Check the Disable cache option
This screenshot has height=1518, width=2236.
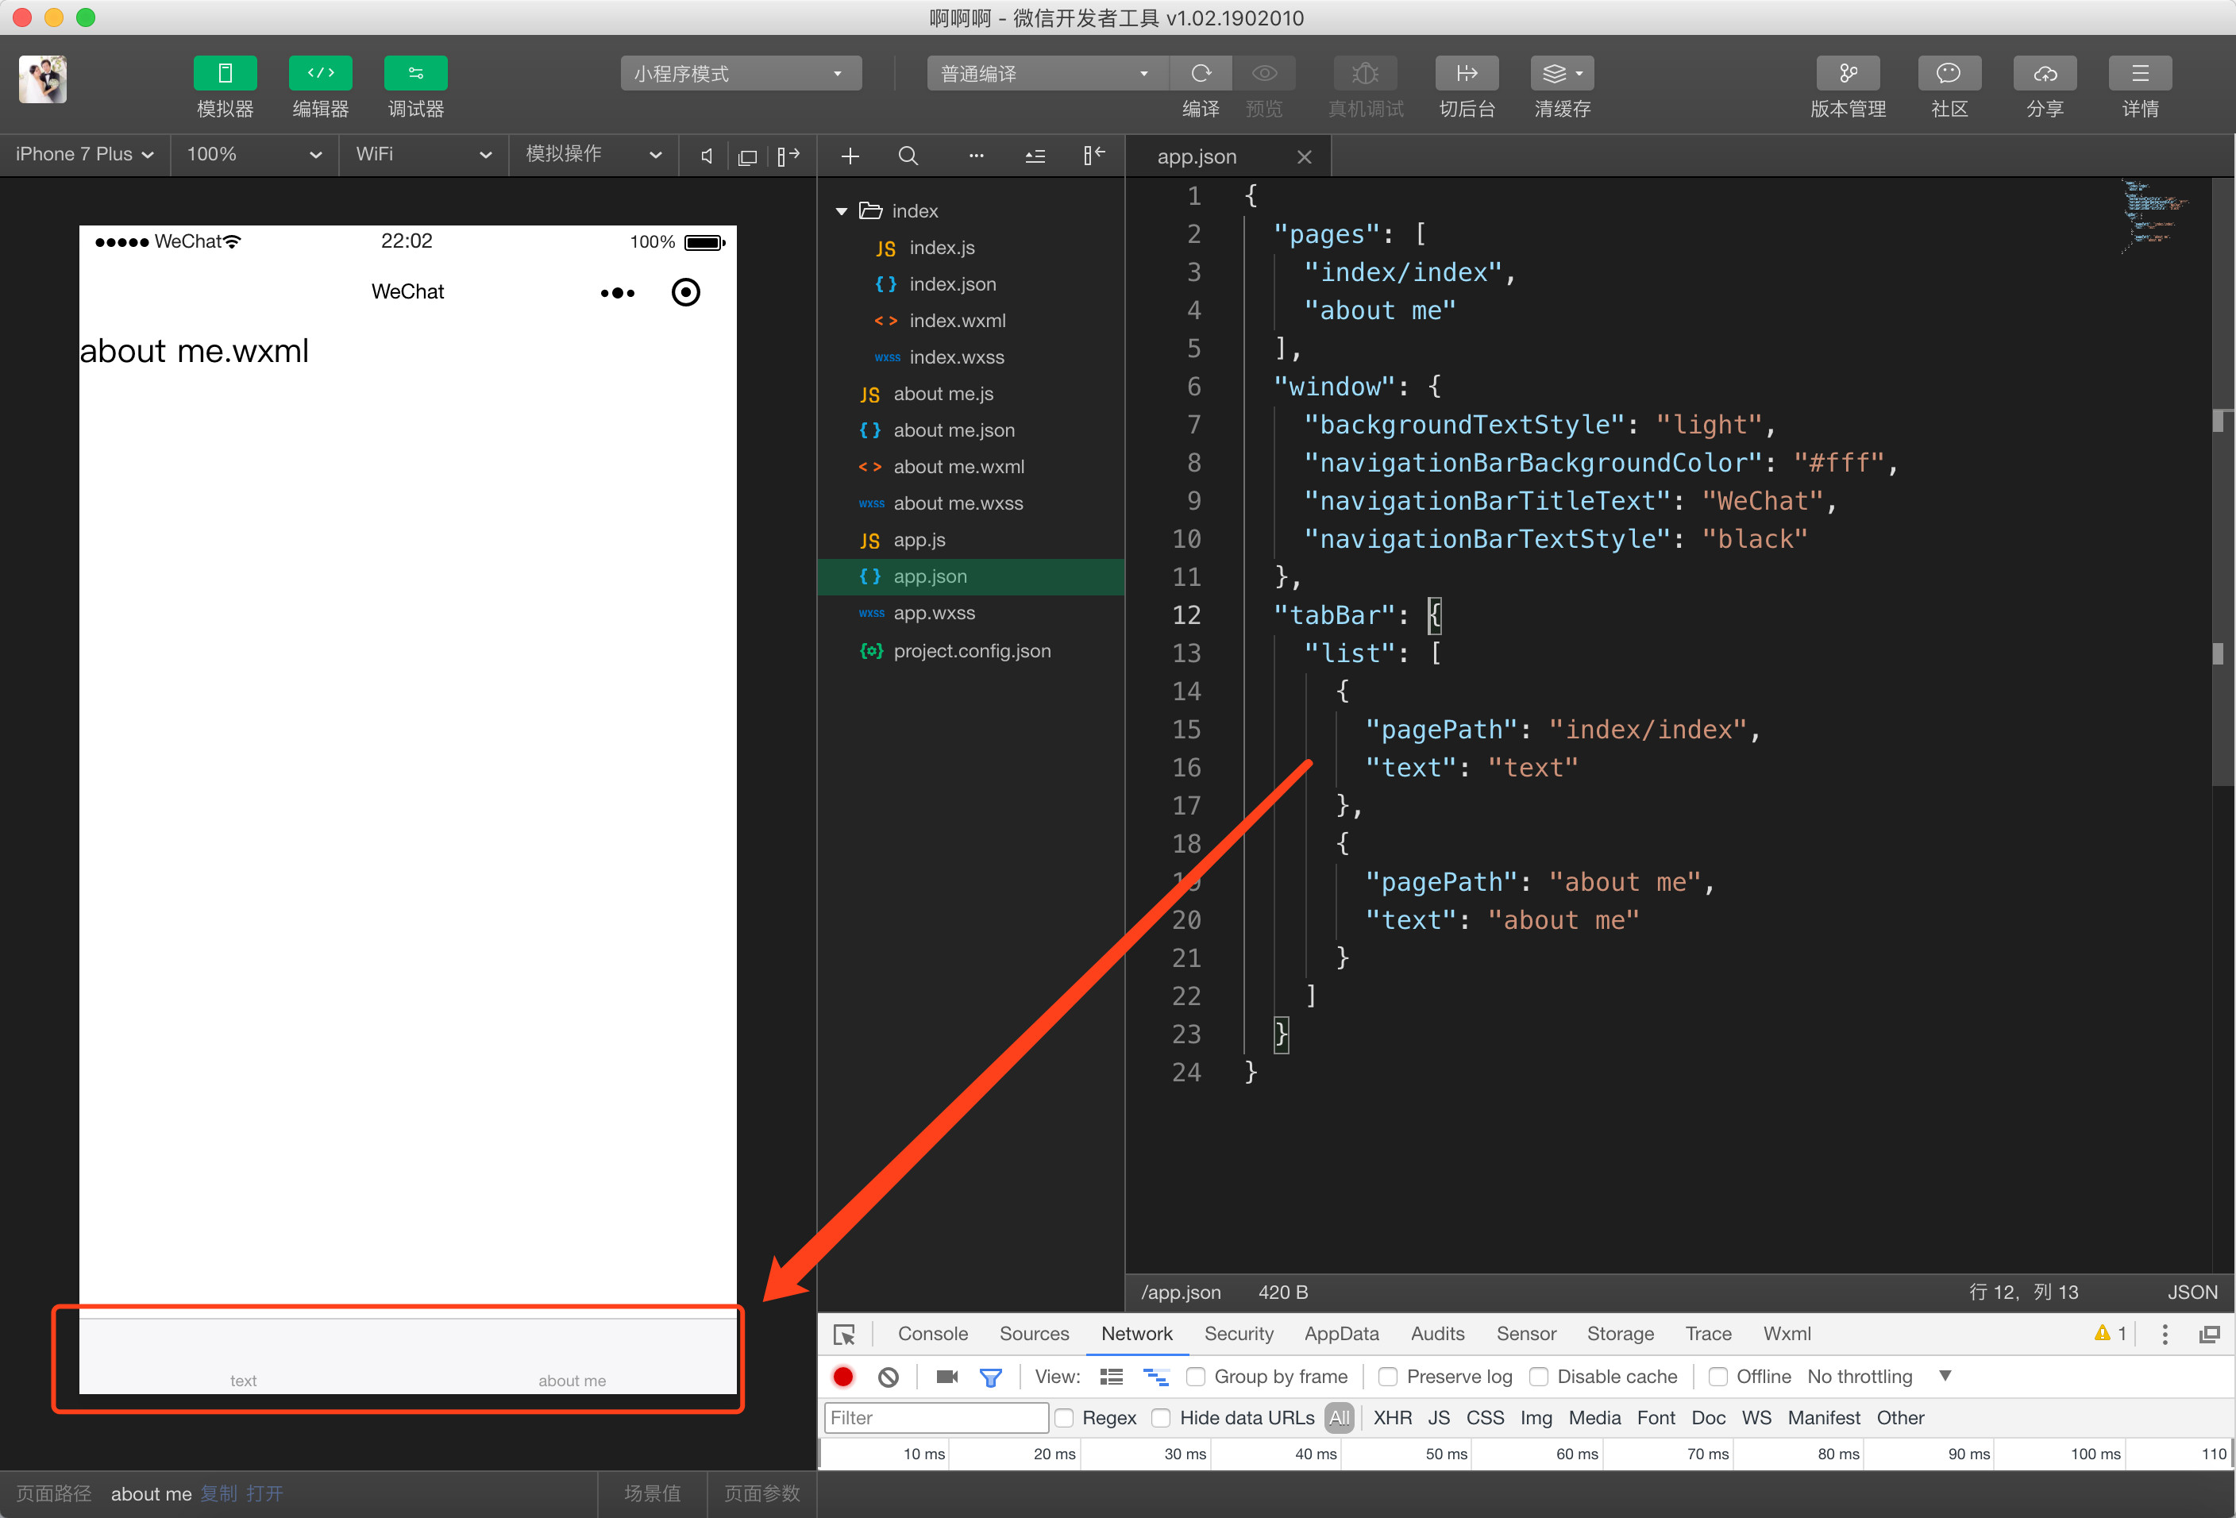tap(1539, 1377)
